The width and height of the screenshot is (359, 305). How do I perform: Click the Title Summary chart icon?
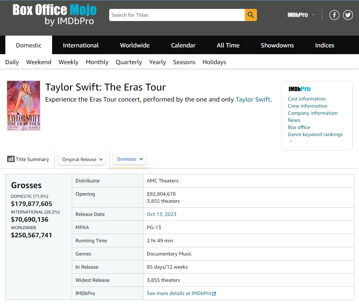click(x=11, y=159)
